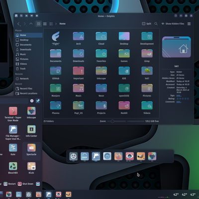
Task: Select the Pop!_OS folder
Action: (x=79, y=107)
